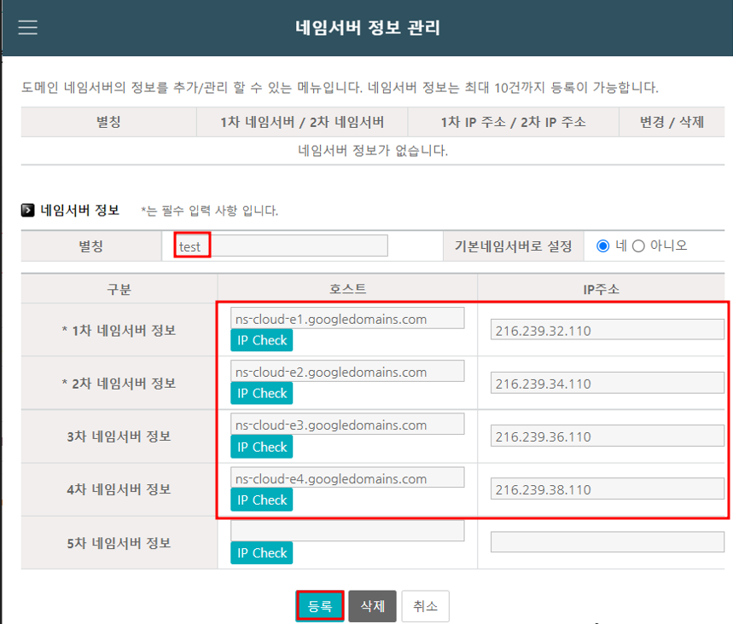This screenshot has height=624, width=733.
Task: Click the 1차 IP 주소 / 2차 IP 주소 header
Action: tap(514, 122)
